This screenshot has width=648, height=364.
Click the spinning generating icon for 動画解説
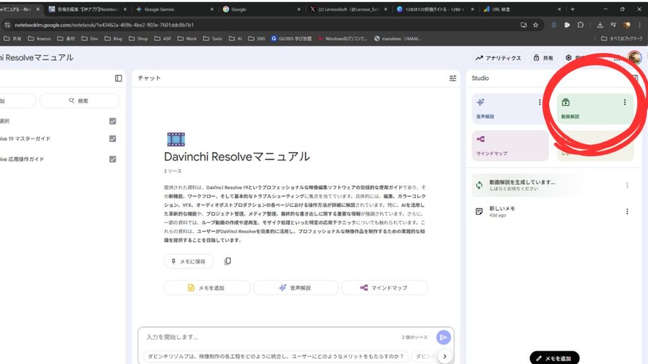tap(479, 185)
